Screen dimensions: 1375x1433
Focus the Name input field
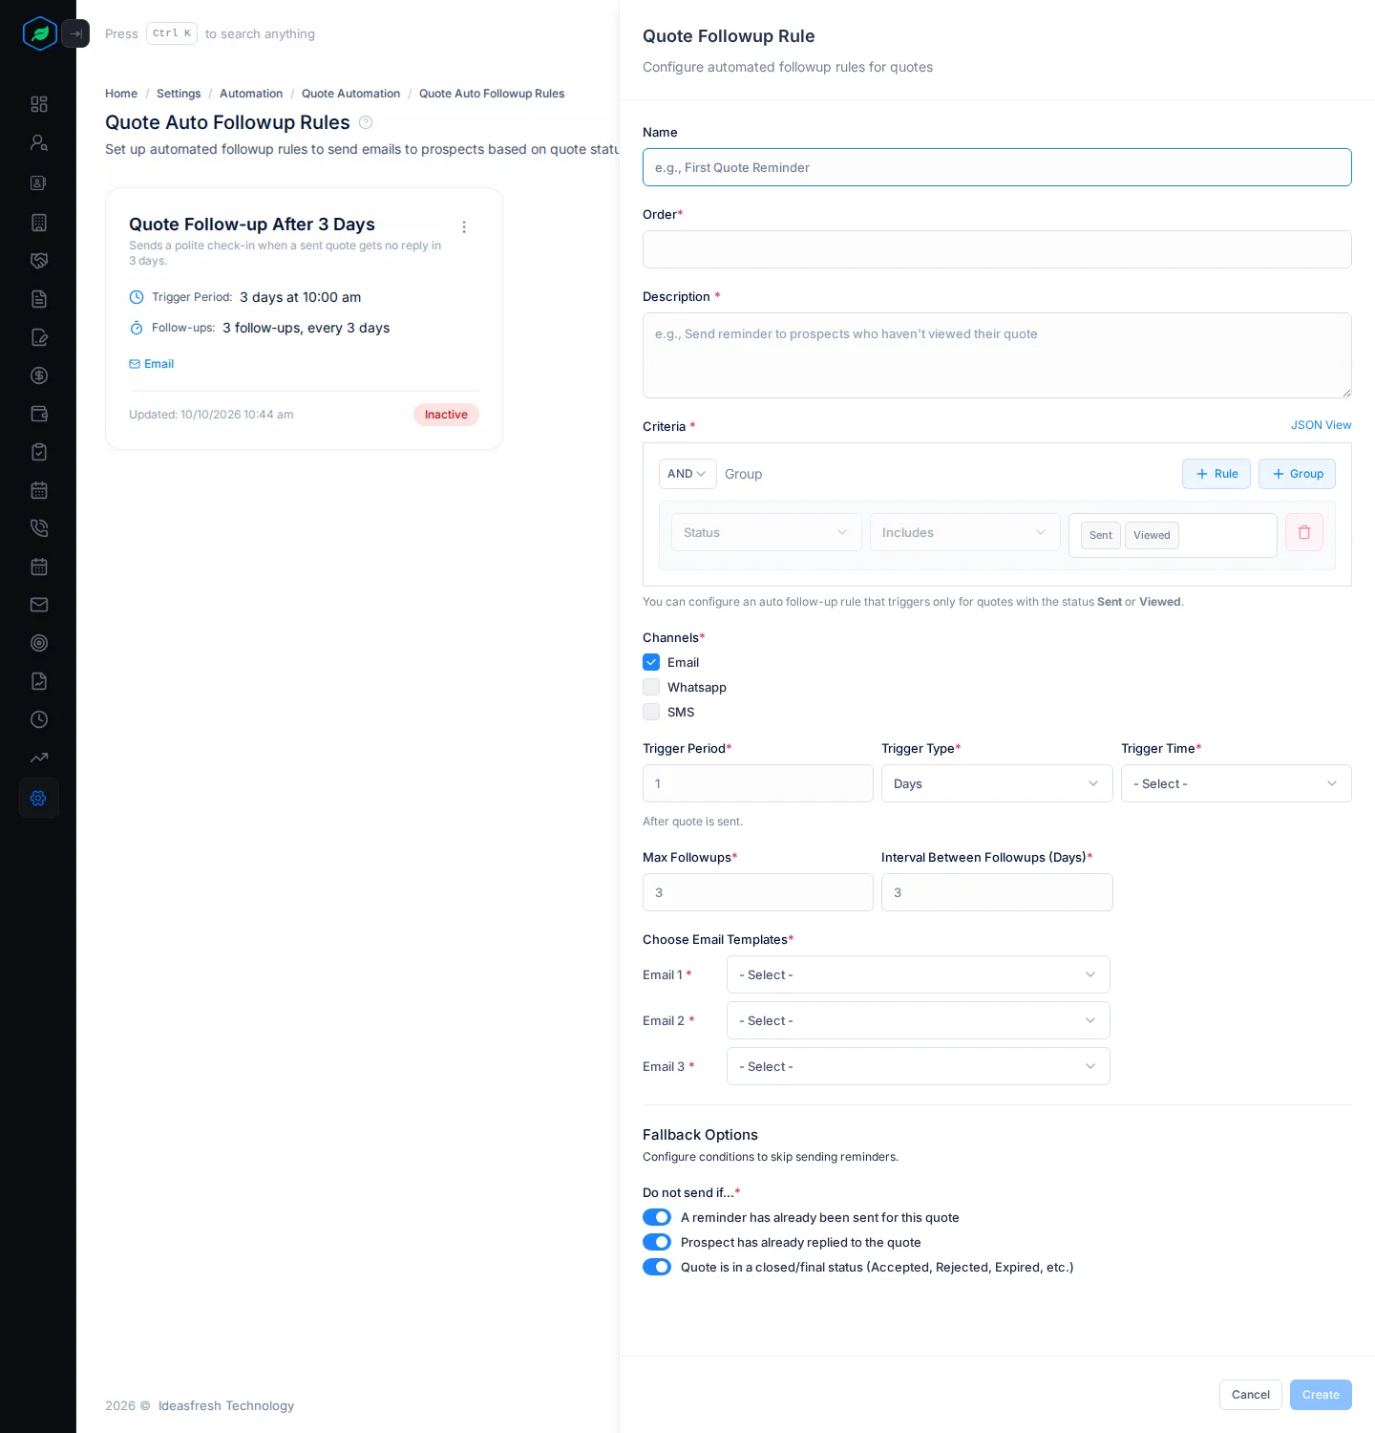pos(997,167)
